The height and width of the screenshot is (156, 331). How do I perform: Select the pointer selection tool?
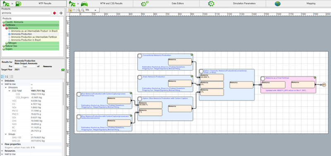[x=70, y=10]
